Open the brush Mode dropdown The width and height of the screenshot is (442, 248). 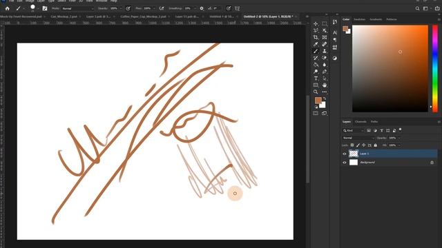78,8
